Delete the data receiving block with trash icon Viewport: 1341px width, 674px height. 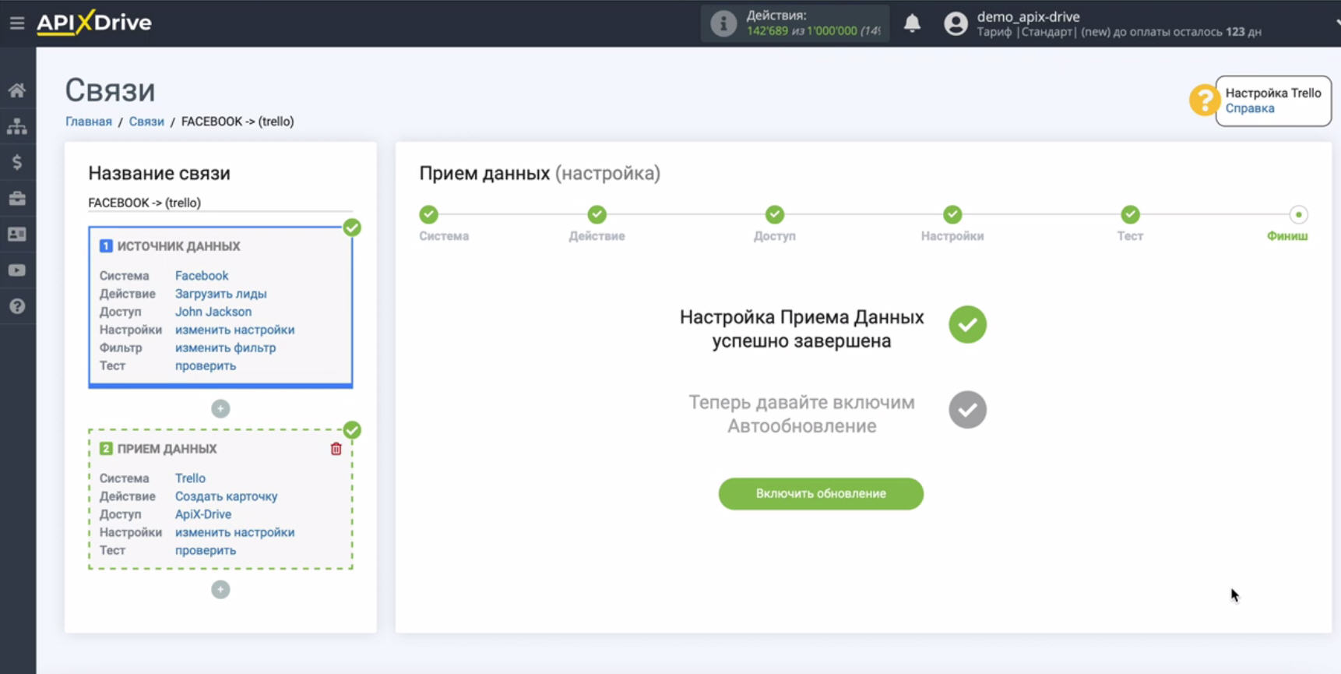pyautogui.click(x=336, y=449)
